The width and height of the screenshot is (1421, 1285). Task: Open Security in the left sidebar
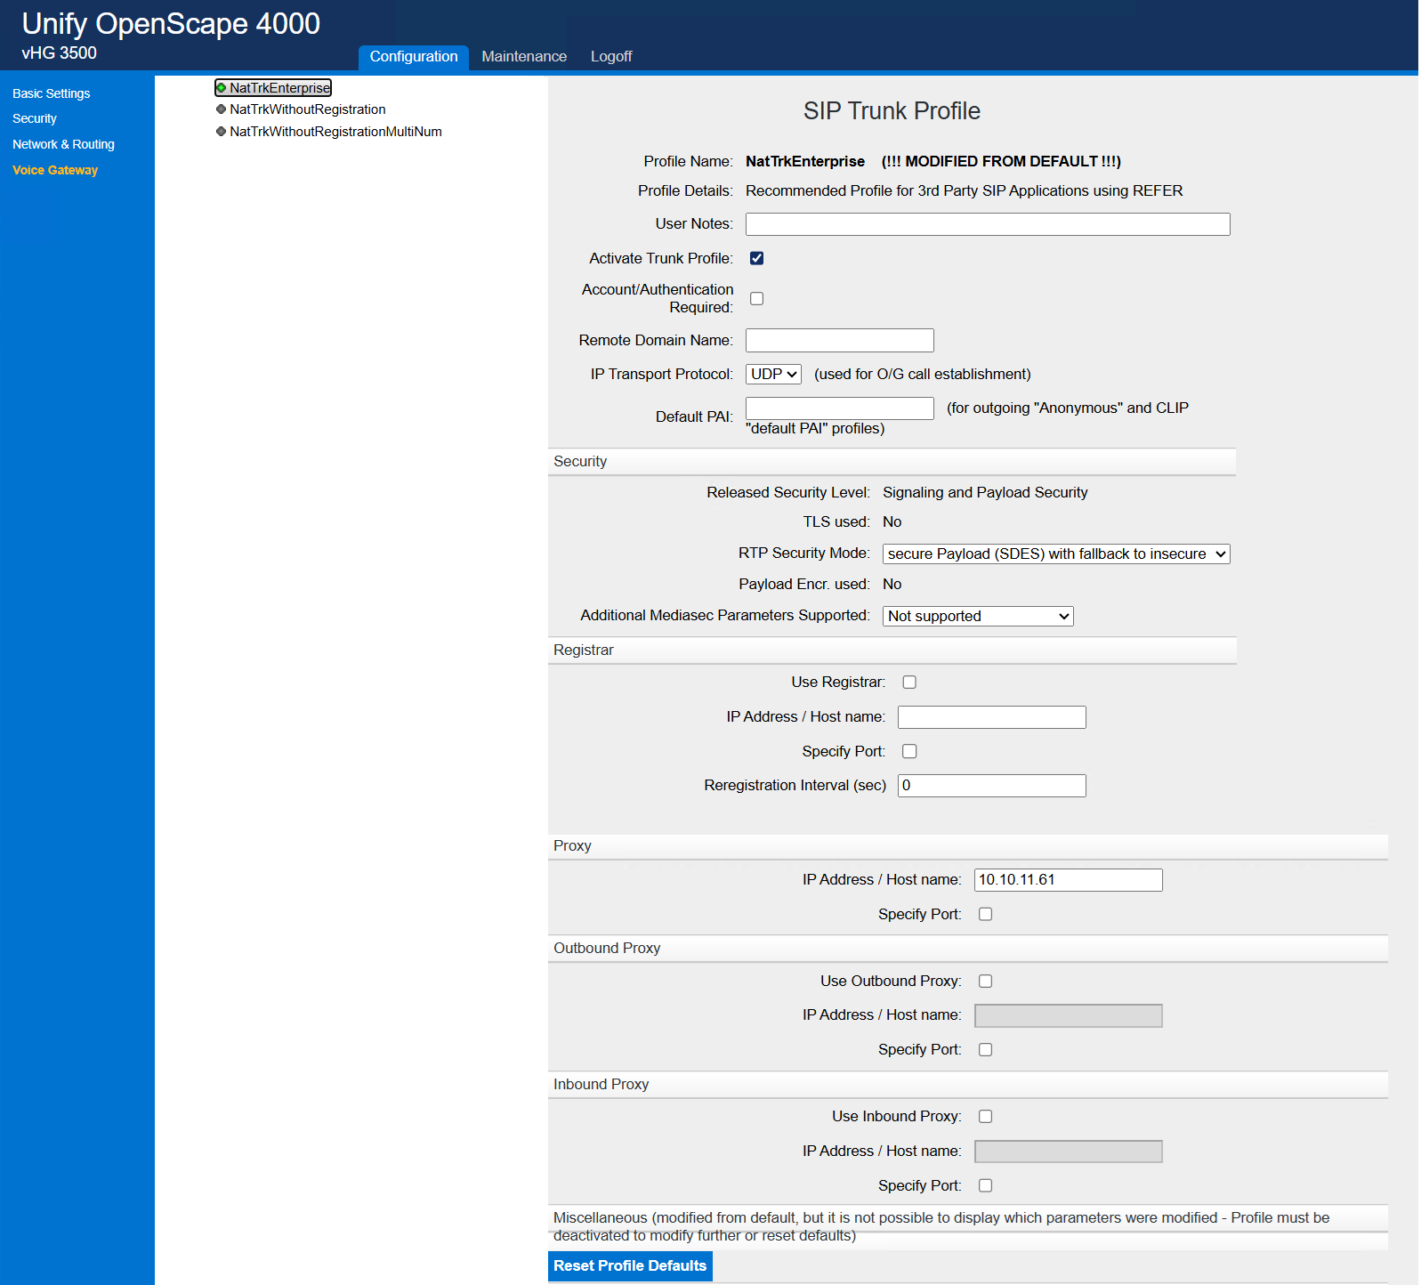[35, 118]
